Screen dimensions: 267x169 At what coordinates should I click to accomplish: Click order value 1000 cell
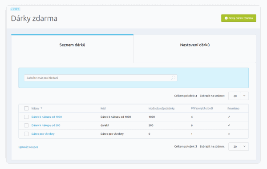(x=152, y=117)
